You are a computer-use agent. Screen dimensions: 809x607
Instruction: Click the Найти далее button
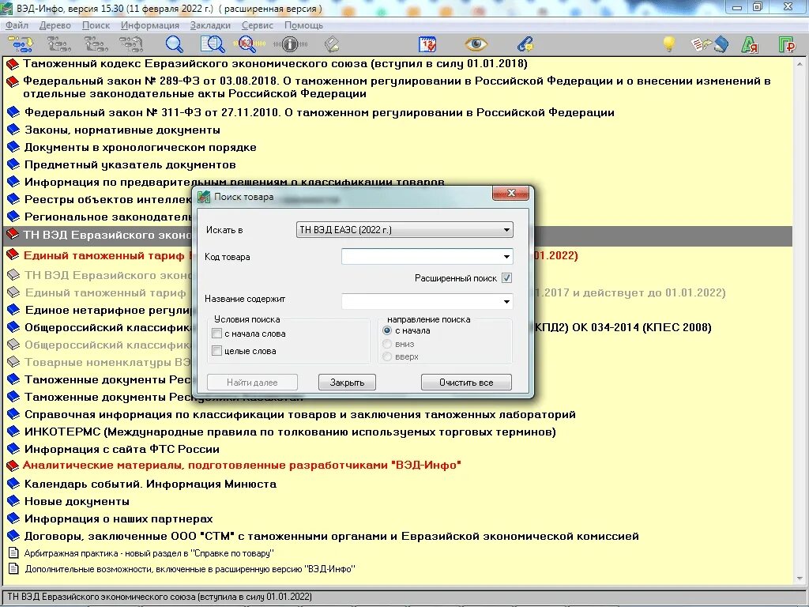tap(252, 383)
